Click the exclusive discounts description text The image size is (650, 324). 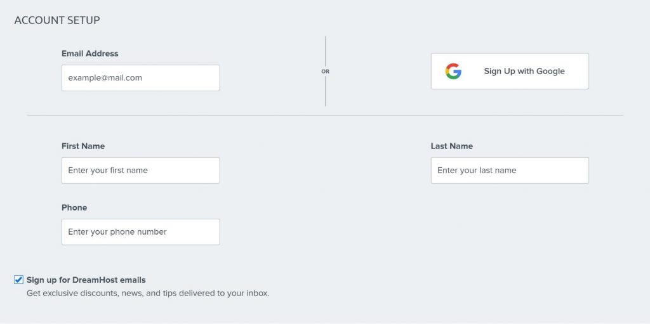pos(148,294)
